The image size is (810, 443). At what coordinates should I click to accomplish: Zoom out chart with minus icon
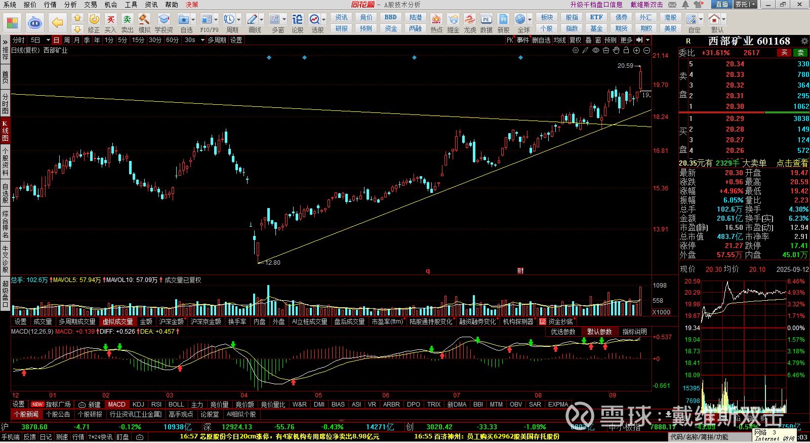coord(646,51)
